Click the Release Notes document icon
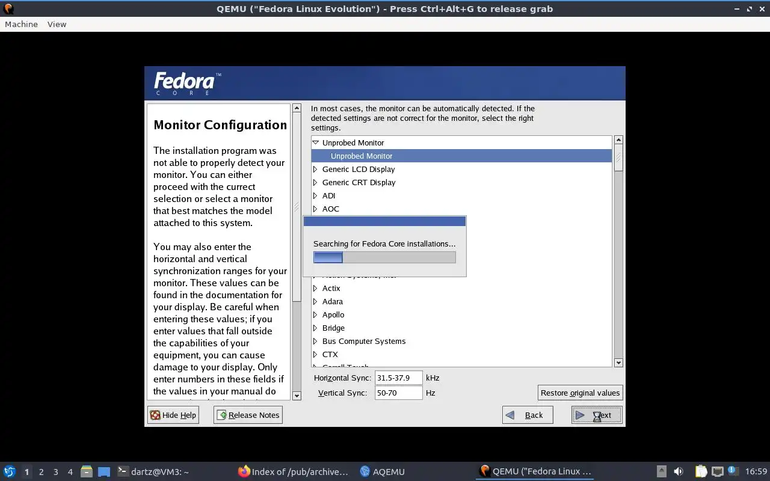 221,415
